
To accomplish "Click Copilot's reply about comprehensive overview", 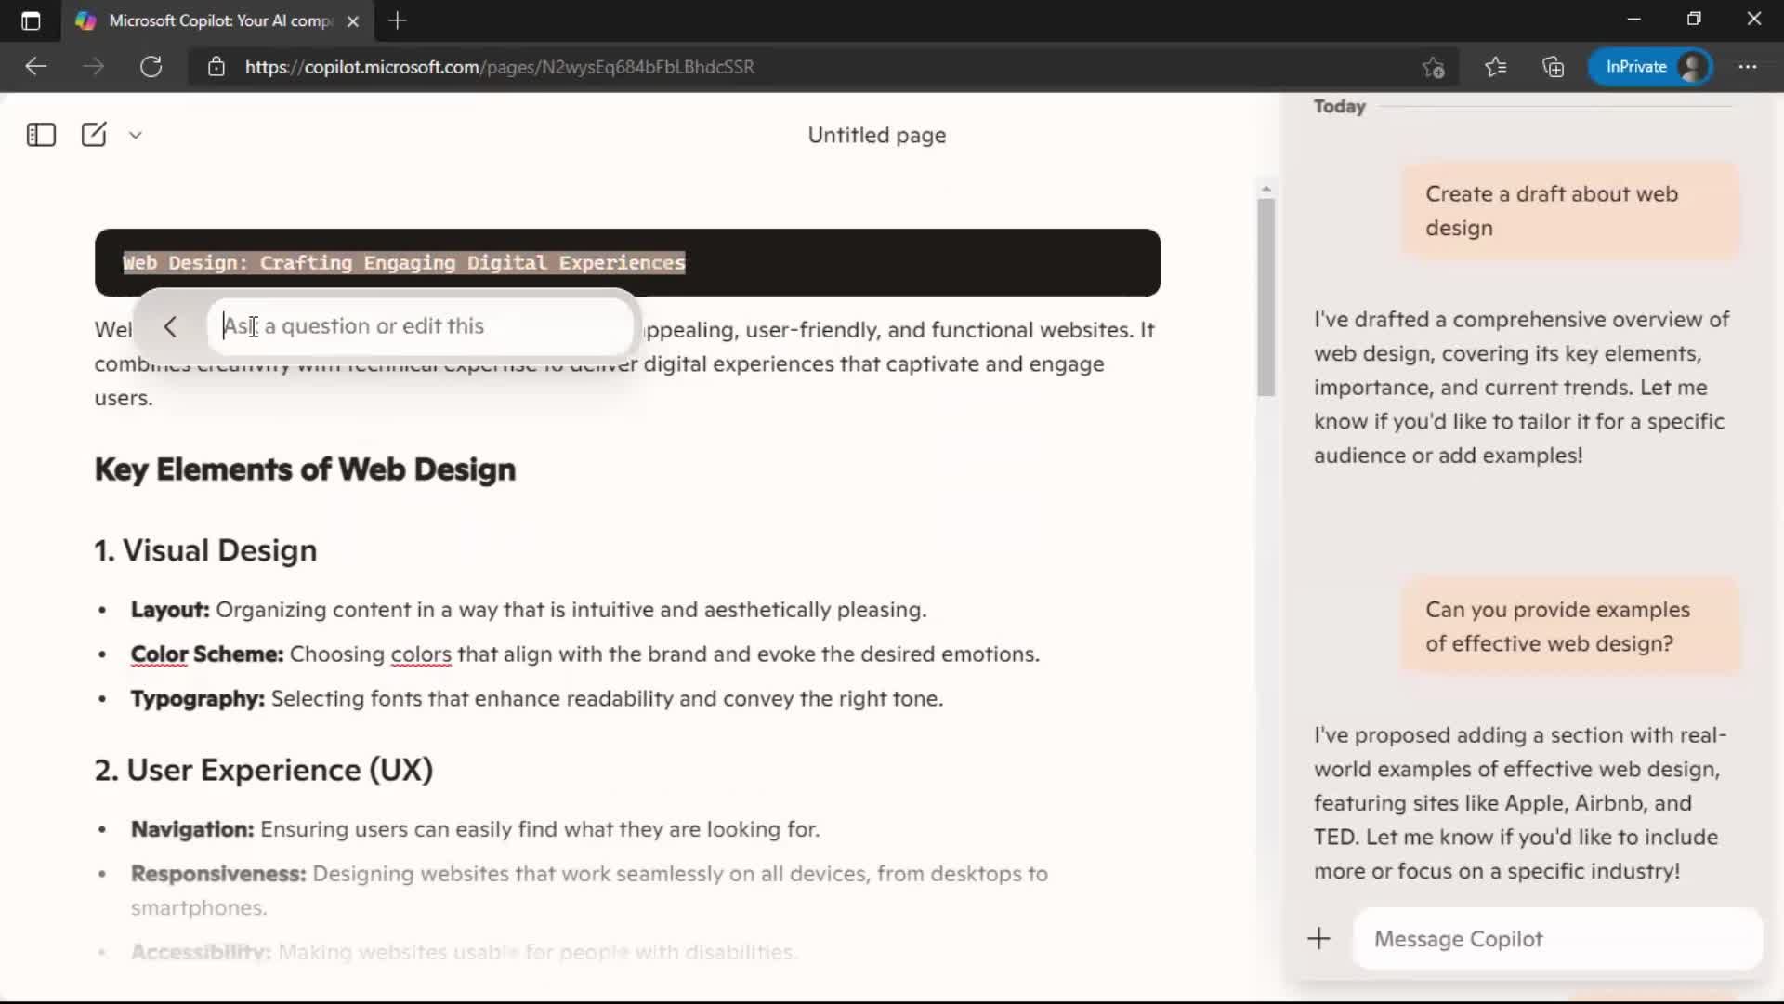I will (1522, 388).
